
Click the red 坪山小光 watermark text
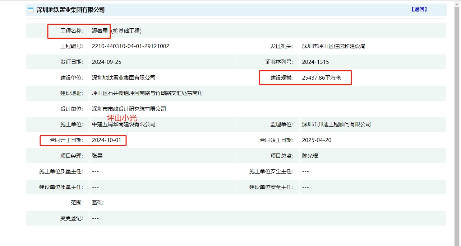click(122, 118)
